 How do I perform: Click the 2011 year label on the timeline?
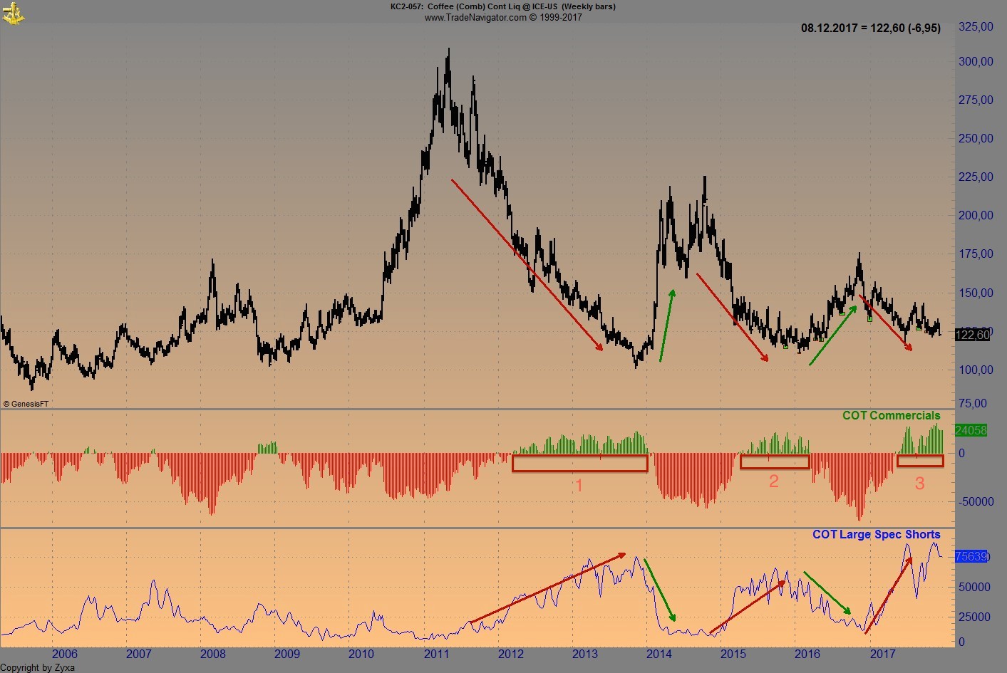[x=435, y=654]
